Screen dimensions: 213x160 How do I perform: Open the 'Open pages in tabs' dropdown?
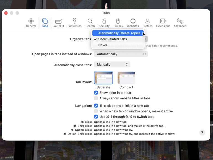click(x=121, y=54)
